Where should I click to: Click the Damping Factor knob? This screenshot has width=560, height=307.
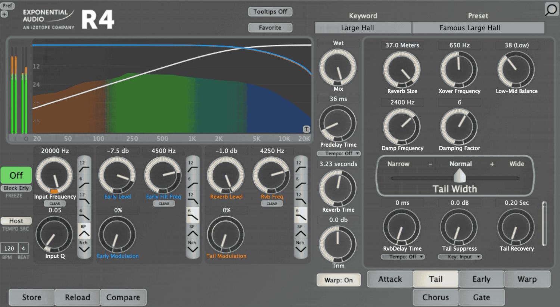[459, 127]
